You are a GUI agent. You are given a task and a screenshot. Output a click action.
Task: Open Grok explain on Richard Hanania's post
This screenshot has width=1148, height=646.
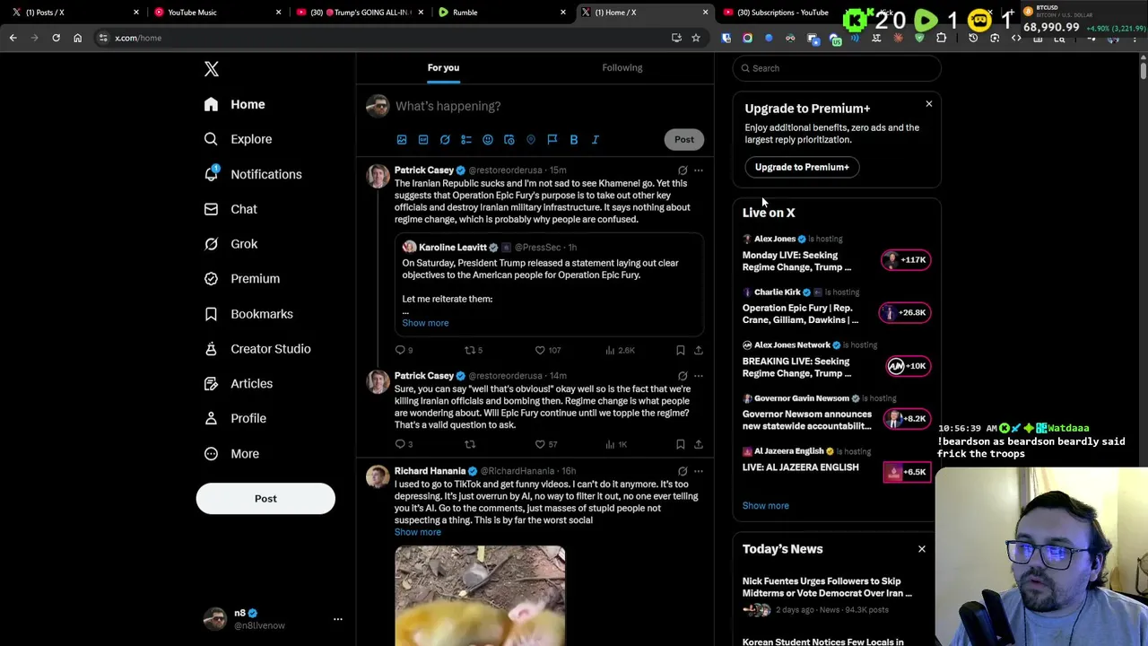pos(683,471)
